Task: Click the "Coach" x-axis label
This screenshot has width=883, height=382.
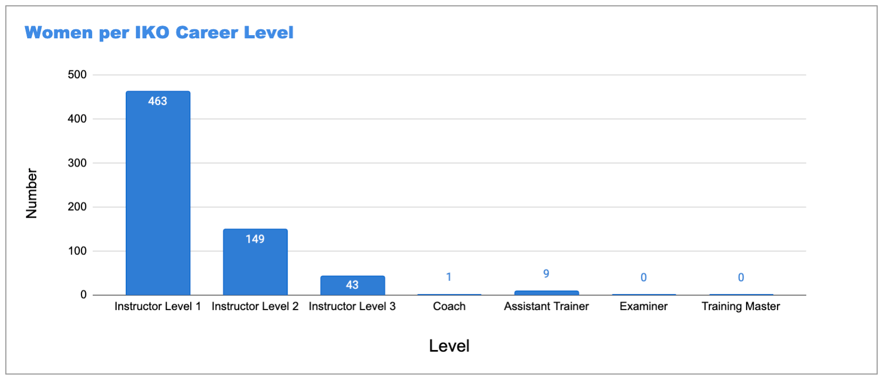Action: (x=449, y=306)
